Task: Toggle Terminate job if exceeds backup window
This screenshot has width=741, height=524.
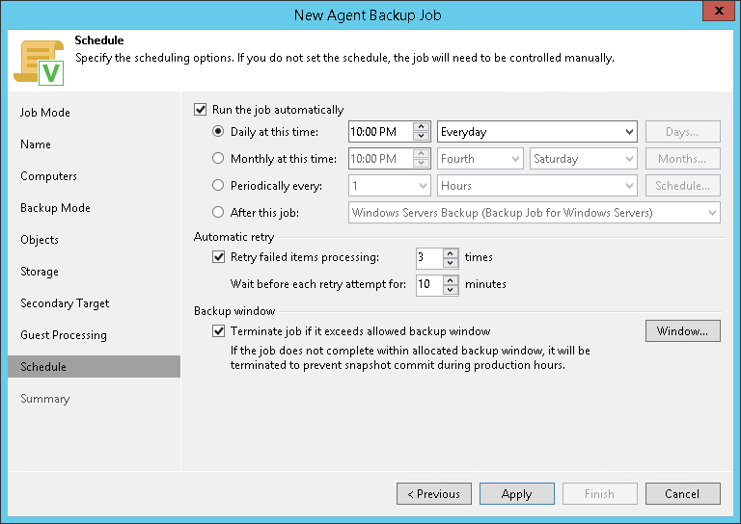Action: 218,331
